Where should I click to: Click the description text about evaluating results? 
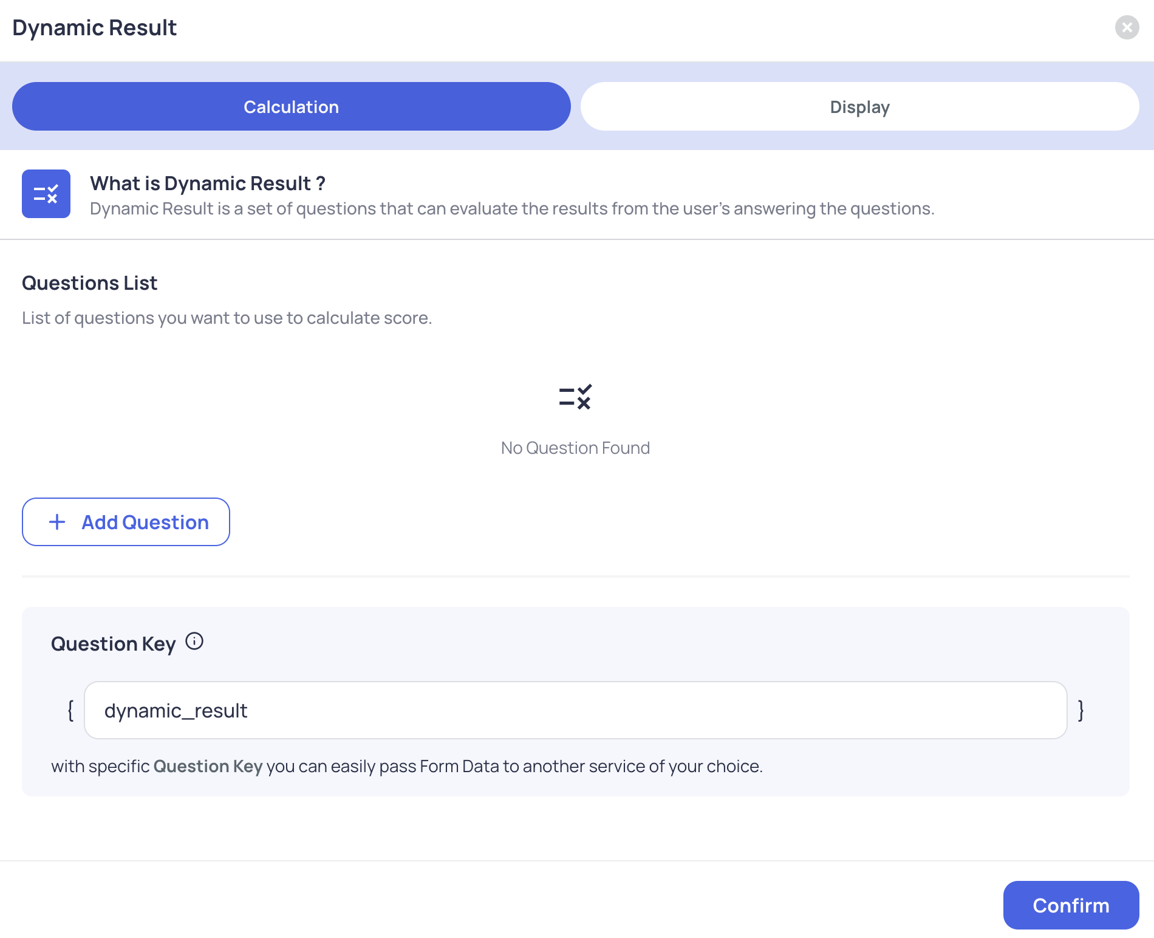click(x=512, y=208)
